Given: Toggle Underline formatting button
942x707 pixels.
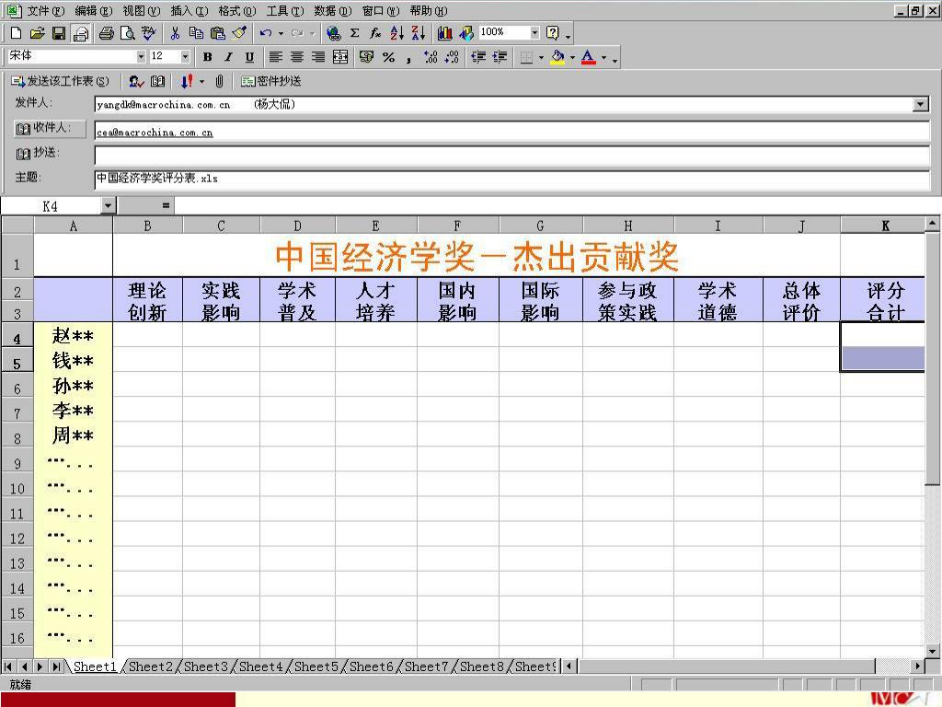Looking at the screenshot, I should pyautogui.click(x=249, y=57).
